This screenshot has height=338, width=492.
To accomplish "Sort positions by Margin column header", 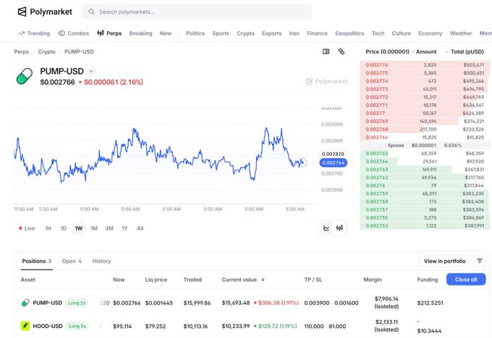I will [373, 279].
